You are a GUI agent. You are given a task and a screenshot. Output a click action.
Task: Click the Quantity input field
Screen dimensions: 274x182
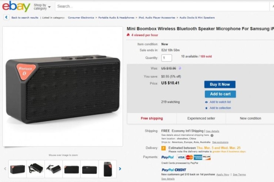[x=167, y=58]
